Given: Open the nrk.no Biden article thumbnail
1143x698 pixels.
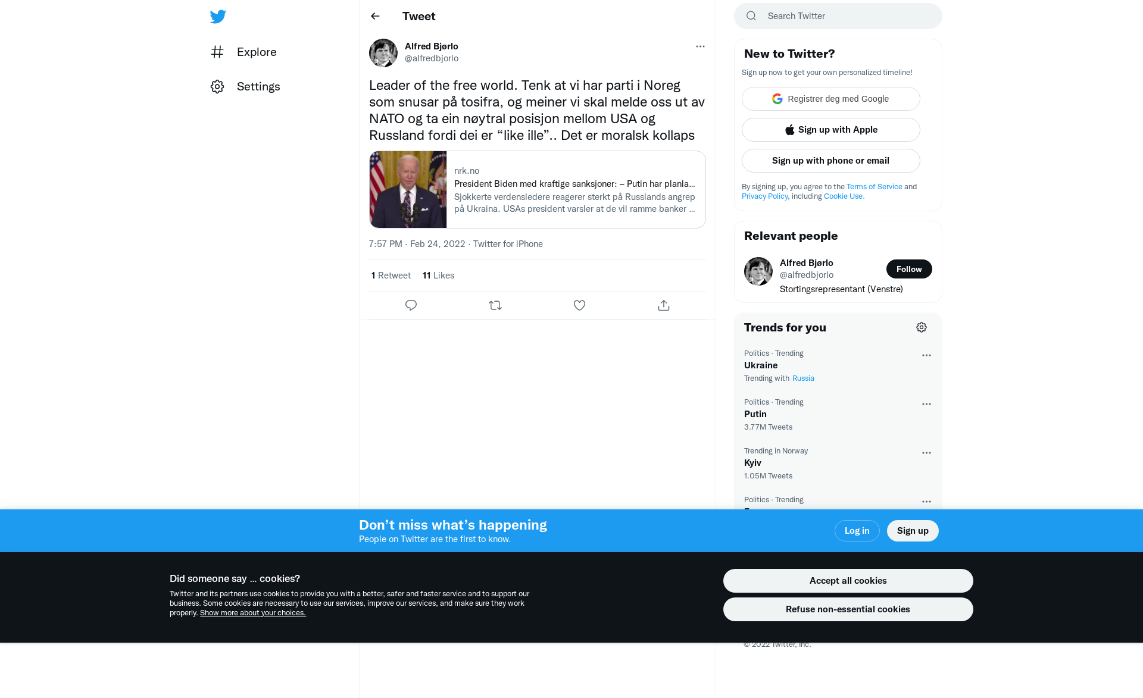Looking at the screenshot, I should 408,189.
